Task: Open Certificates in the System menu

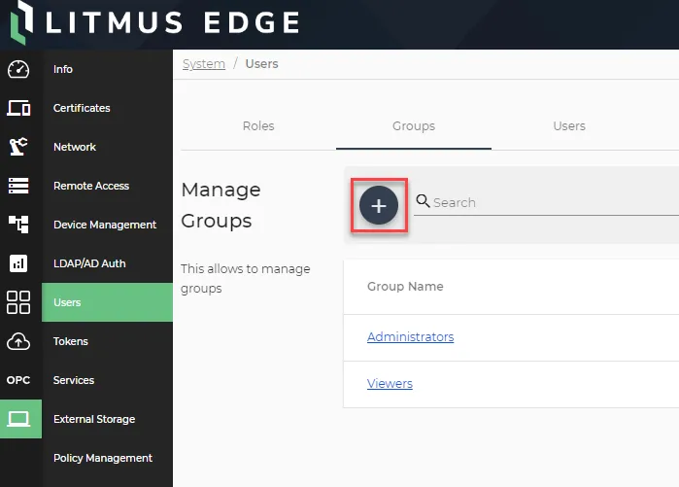Action: pyautogui.click(x=107, y=108)
